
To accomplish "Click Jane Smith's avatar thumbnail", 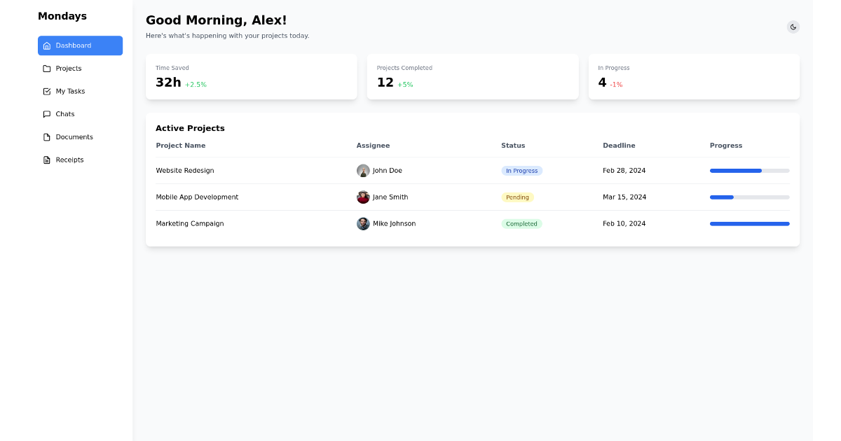I will (x=363, y=197).
